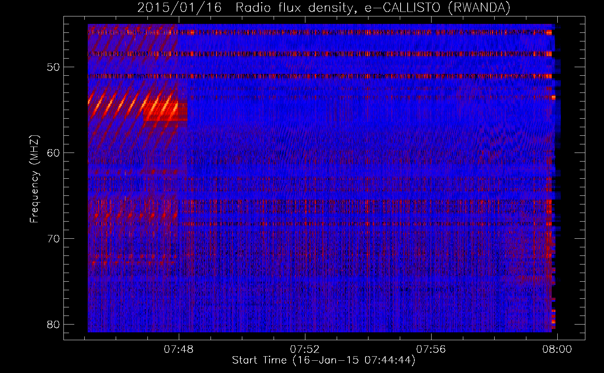Click the 07:56 time tick label
Viewport: 604px width, 373px height.
click(x=431, y=349)
